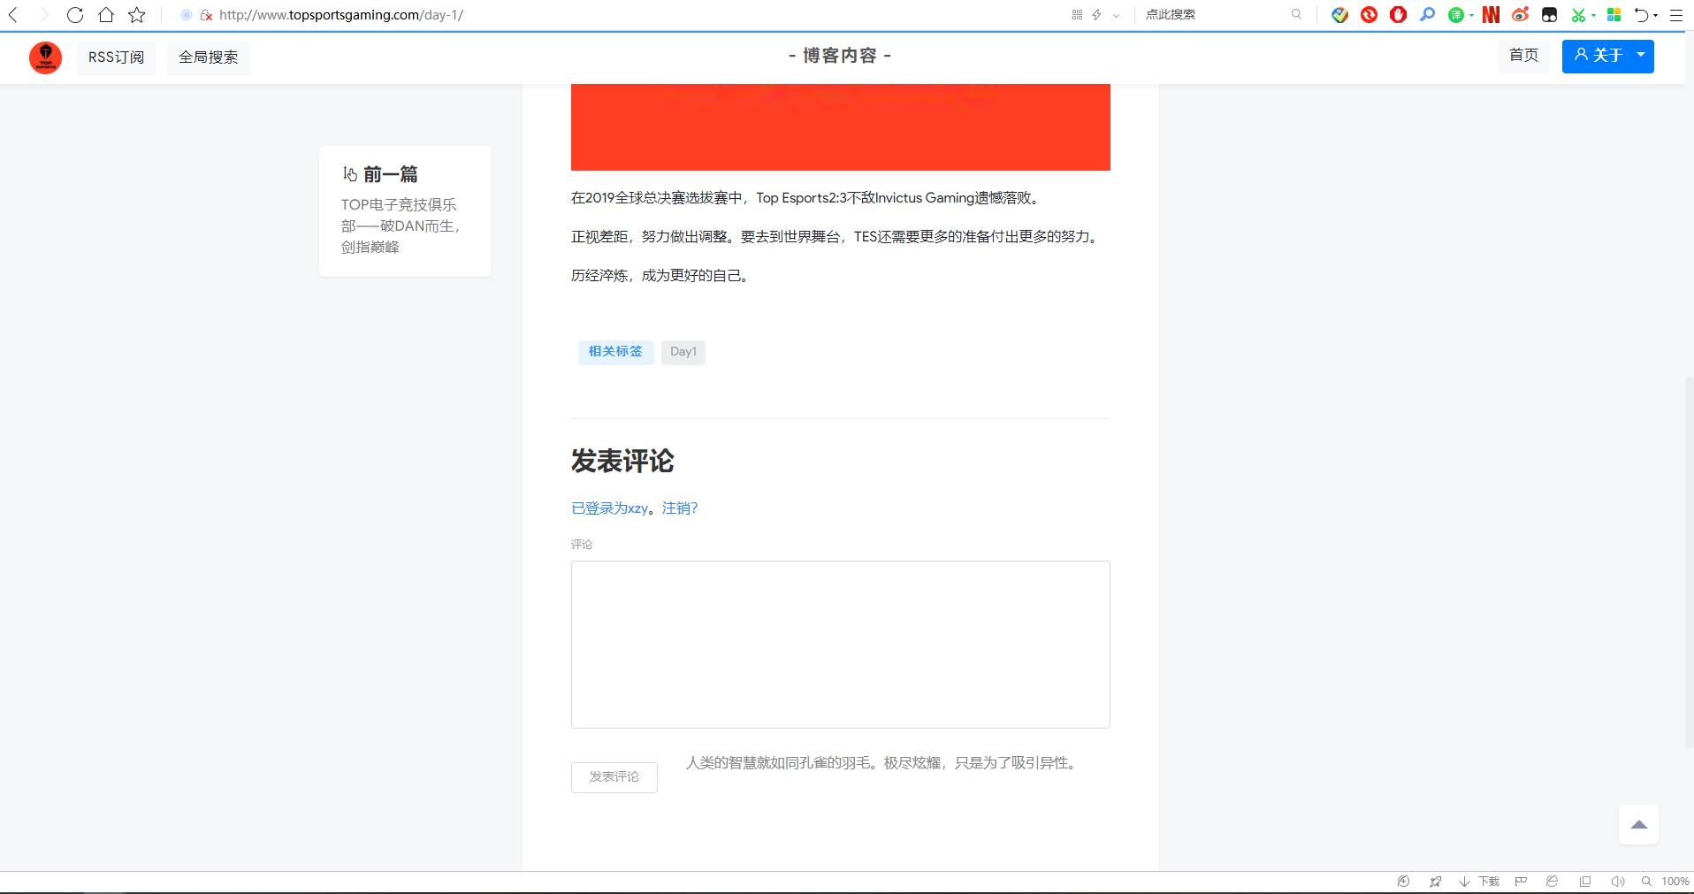Screen dimensions: 1694x894
Task: Click the address bar URL text
Action: click(x=341, y=15)
